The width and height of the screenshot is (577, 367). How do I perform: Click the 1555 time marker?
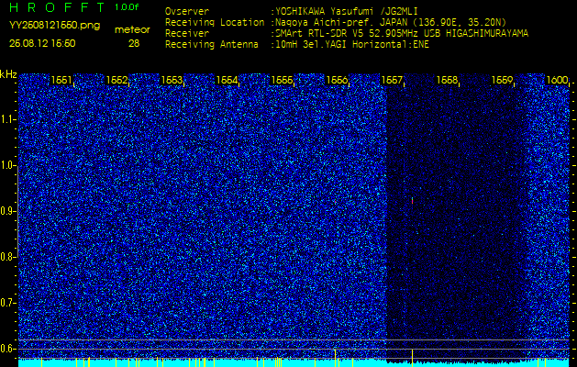point(282,80)
